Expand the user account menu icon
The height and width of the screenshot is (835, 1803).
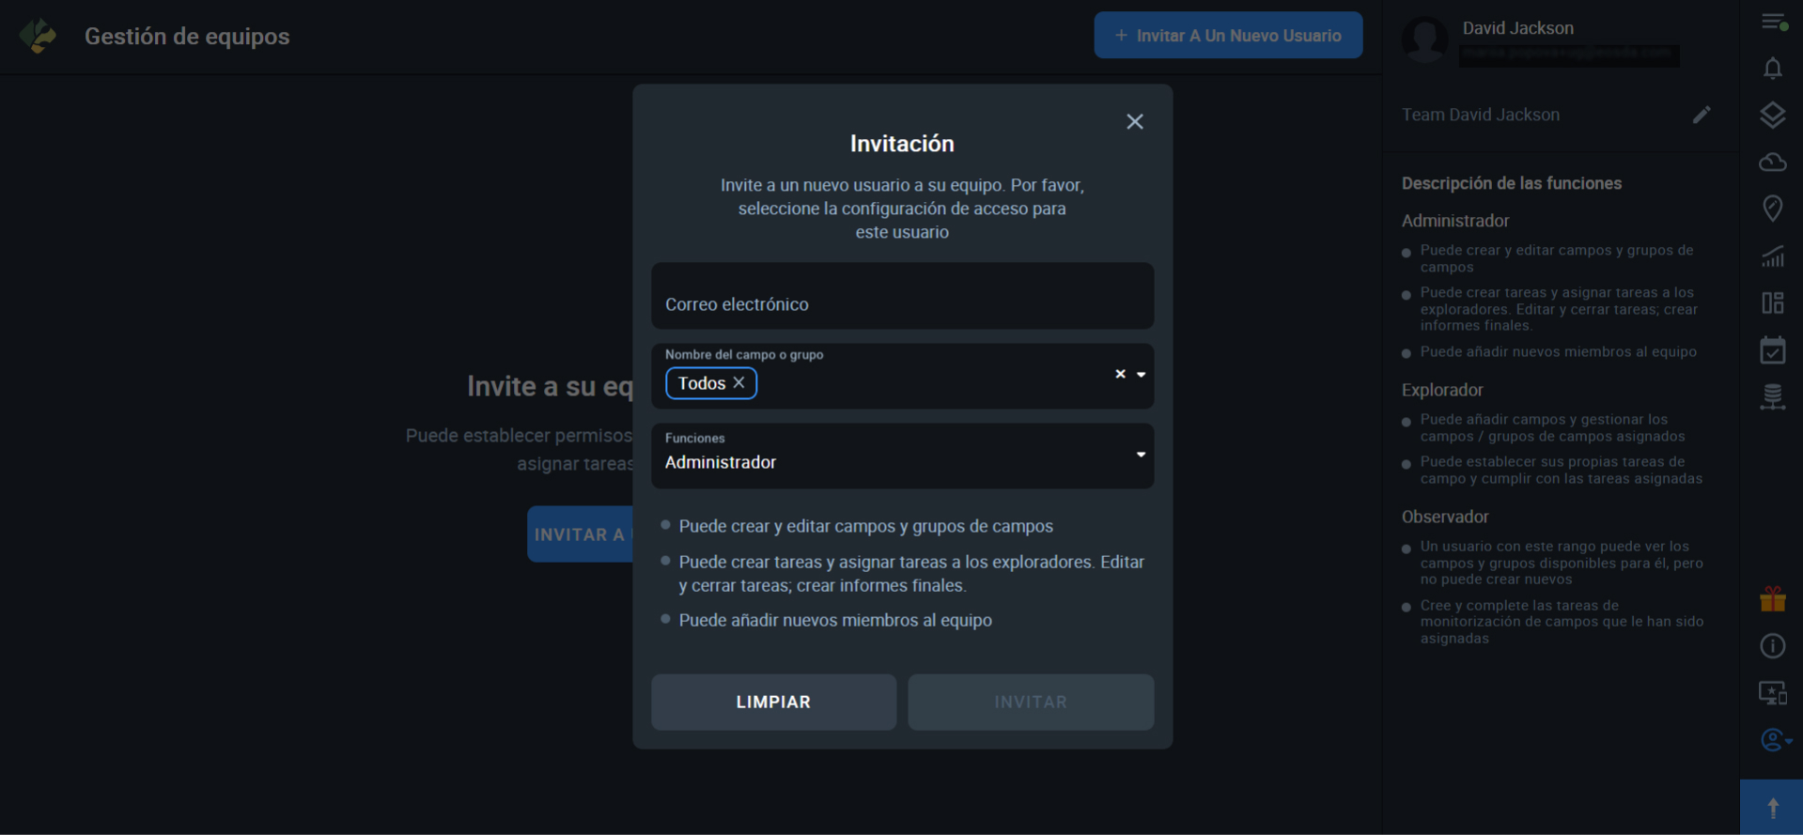pos(1774,740)
